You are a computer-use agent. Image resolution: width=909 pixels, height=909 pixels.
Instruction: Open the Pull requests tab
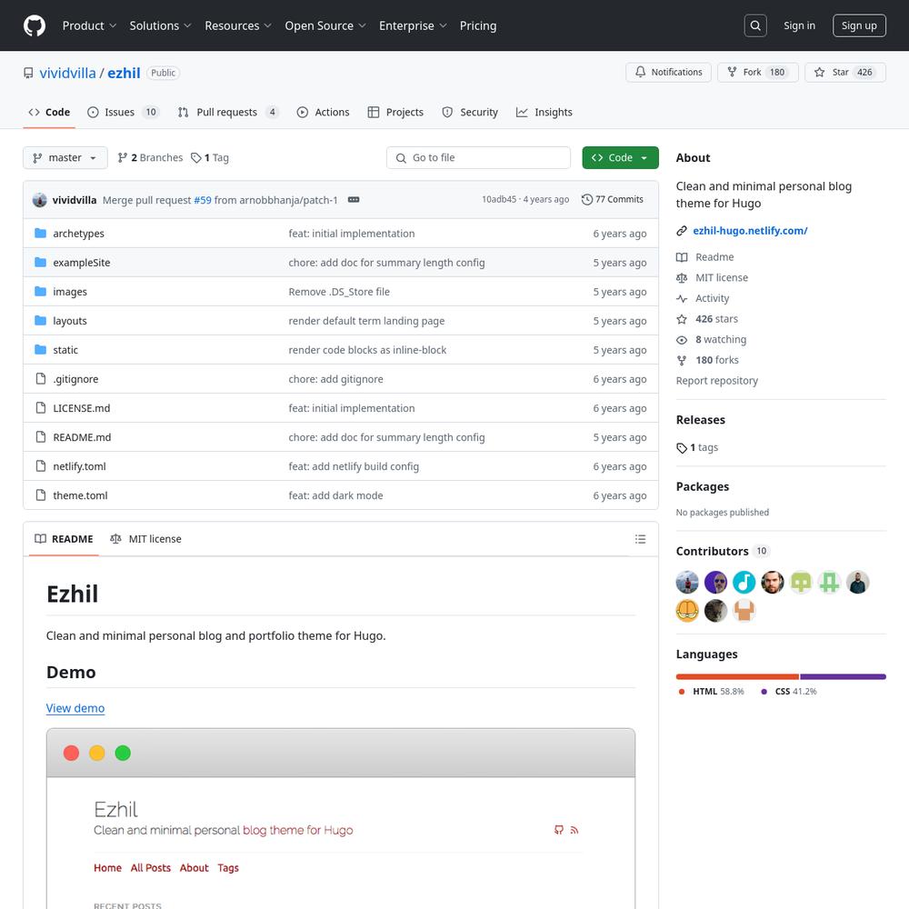(227, 113)
